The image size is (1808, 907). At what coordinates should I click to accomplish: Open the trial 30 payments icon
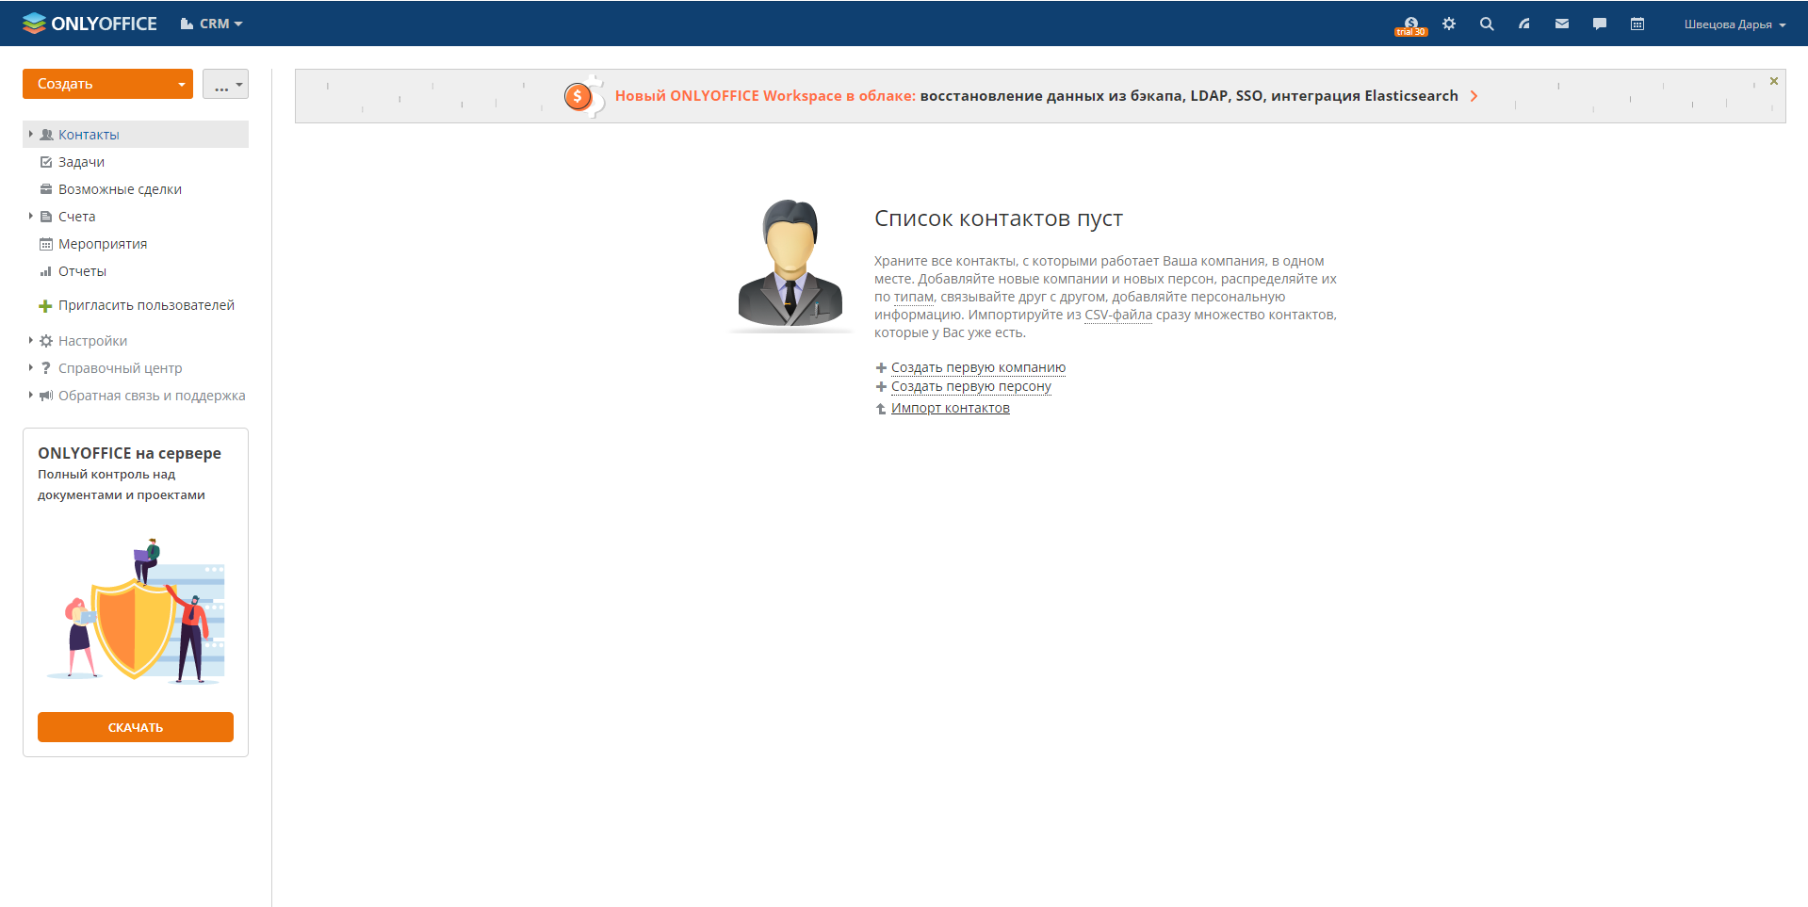point(1410,25)
